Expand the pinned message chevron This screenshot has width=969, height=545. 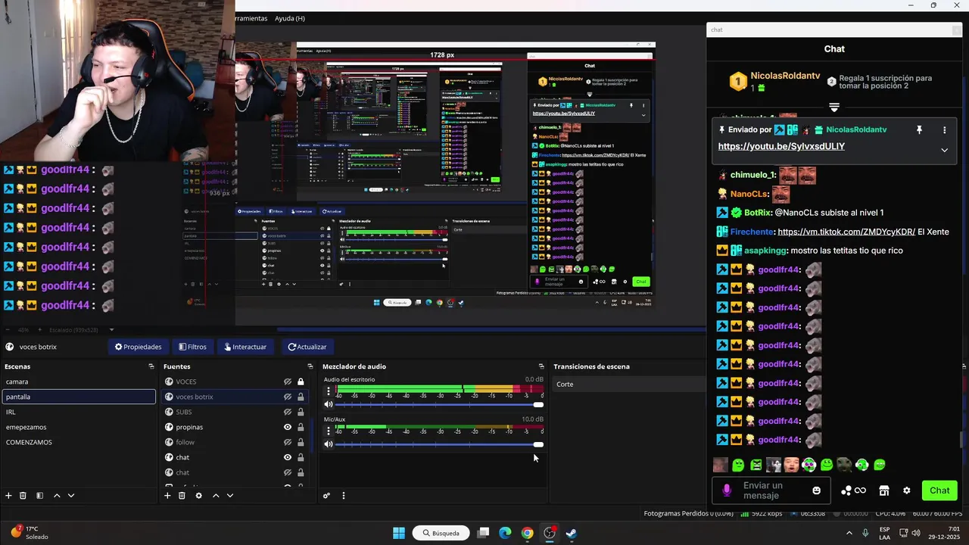pyautogui.click(x=944, y=150)
